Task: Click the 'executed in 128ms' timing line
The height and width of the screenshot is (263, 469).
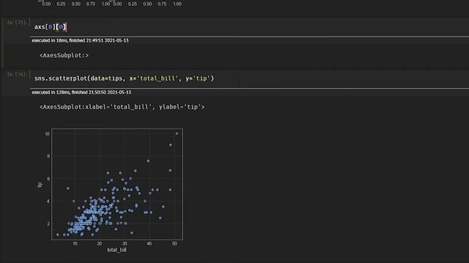Action: click(81, 93)
